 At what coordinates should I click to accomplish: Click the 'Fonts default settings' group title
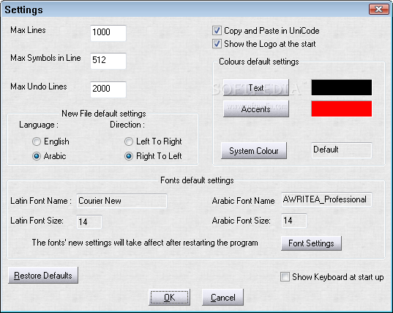point(197,180)
